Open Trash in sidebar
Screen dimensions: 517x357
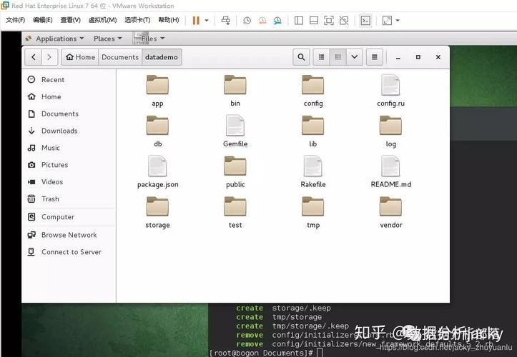69,199
